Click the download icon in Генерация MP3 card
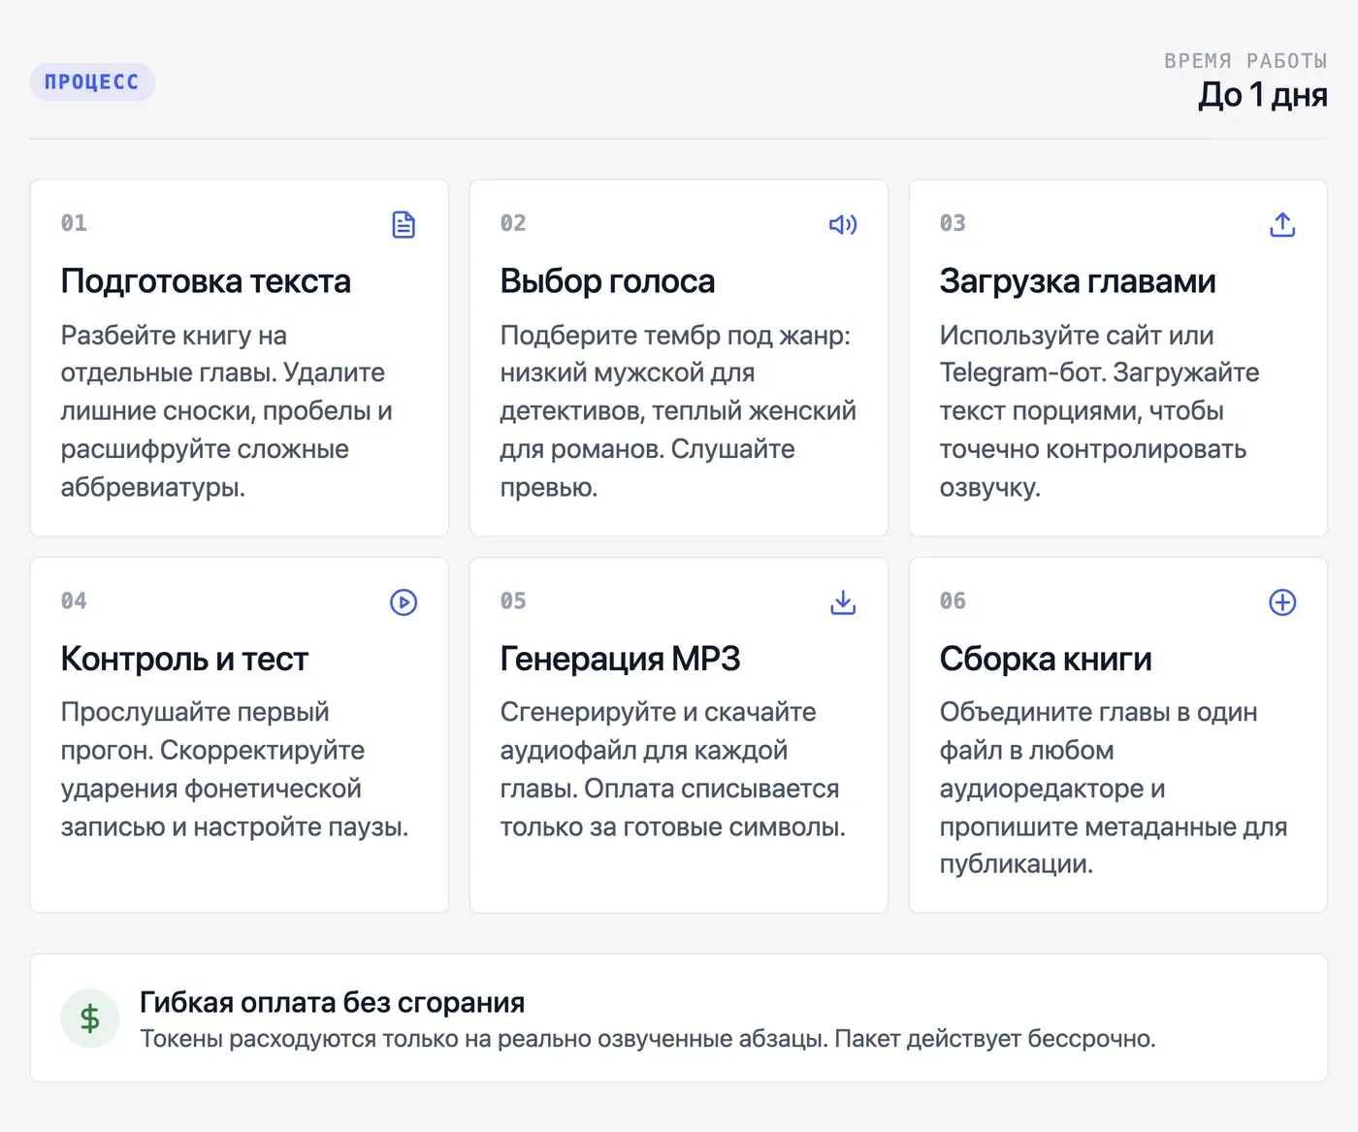The height and width of the screenshot is (1132, 1358). tap(843, 602)
